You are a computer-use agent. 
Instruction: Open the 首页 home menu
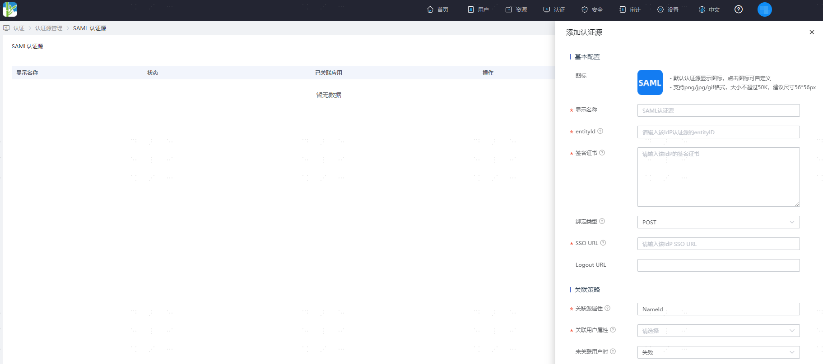[x=437, y=9]
